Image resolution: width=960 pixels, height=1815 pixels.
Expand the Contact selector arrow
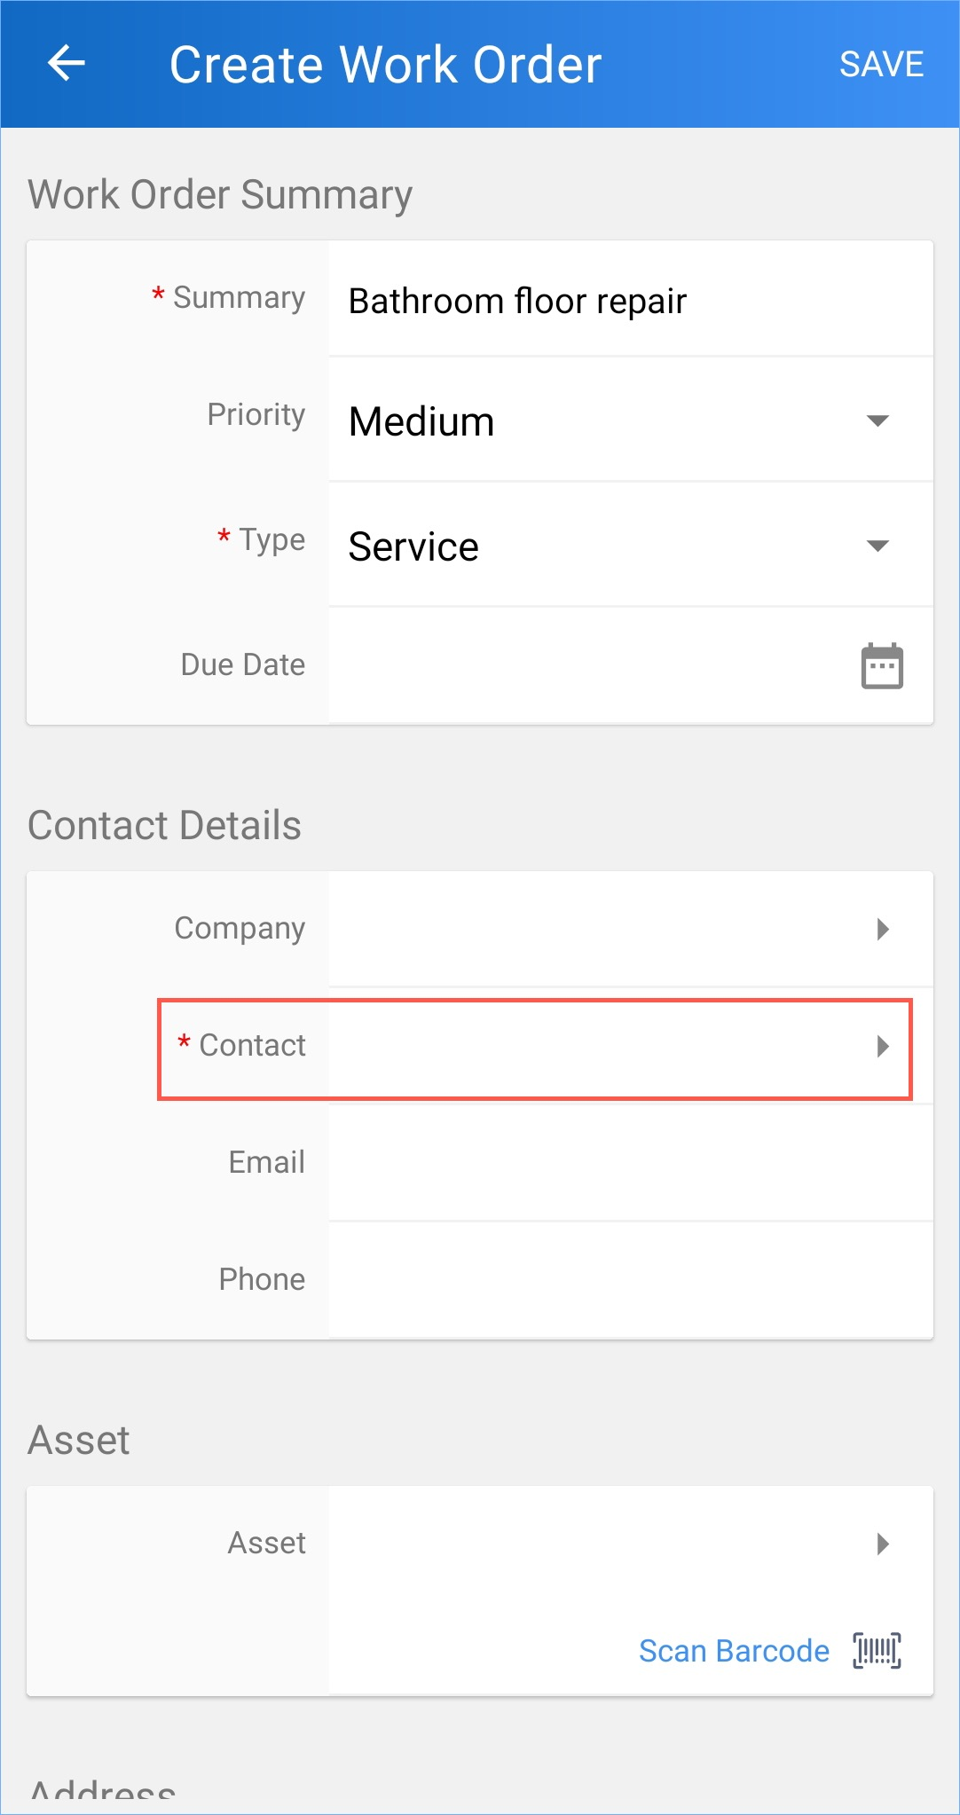[883, 1046]
